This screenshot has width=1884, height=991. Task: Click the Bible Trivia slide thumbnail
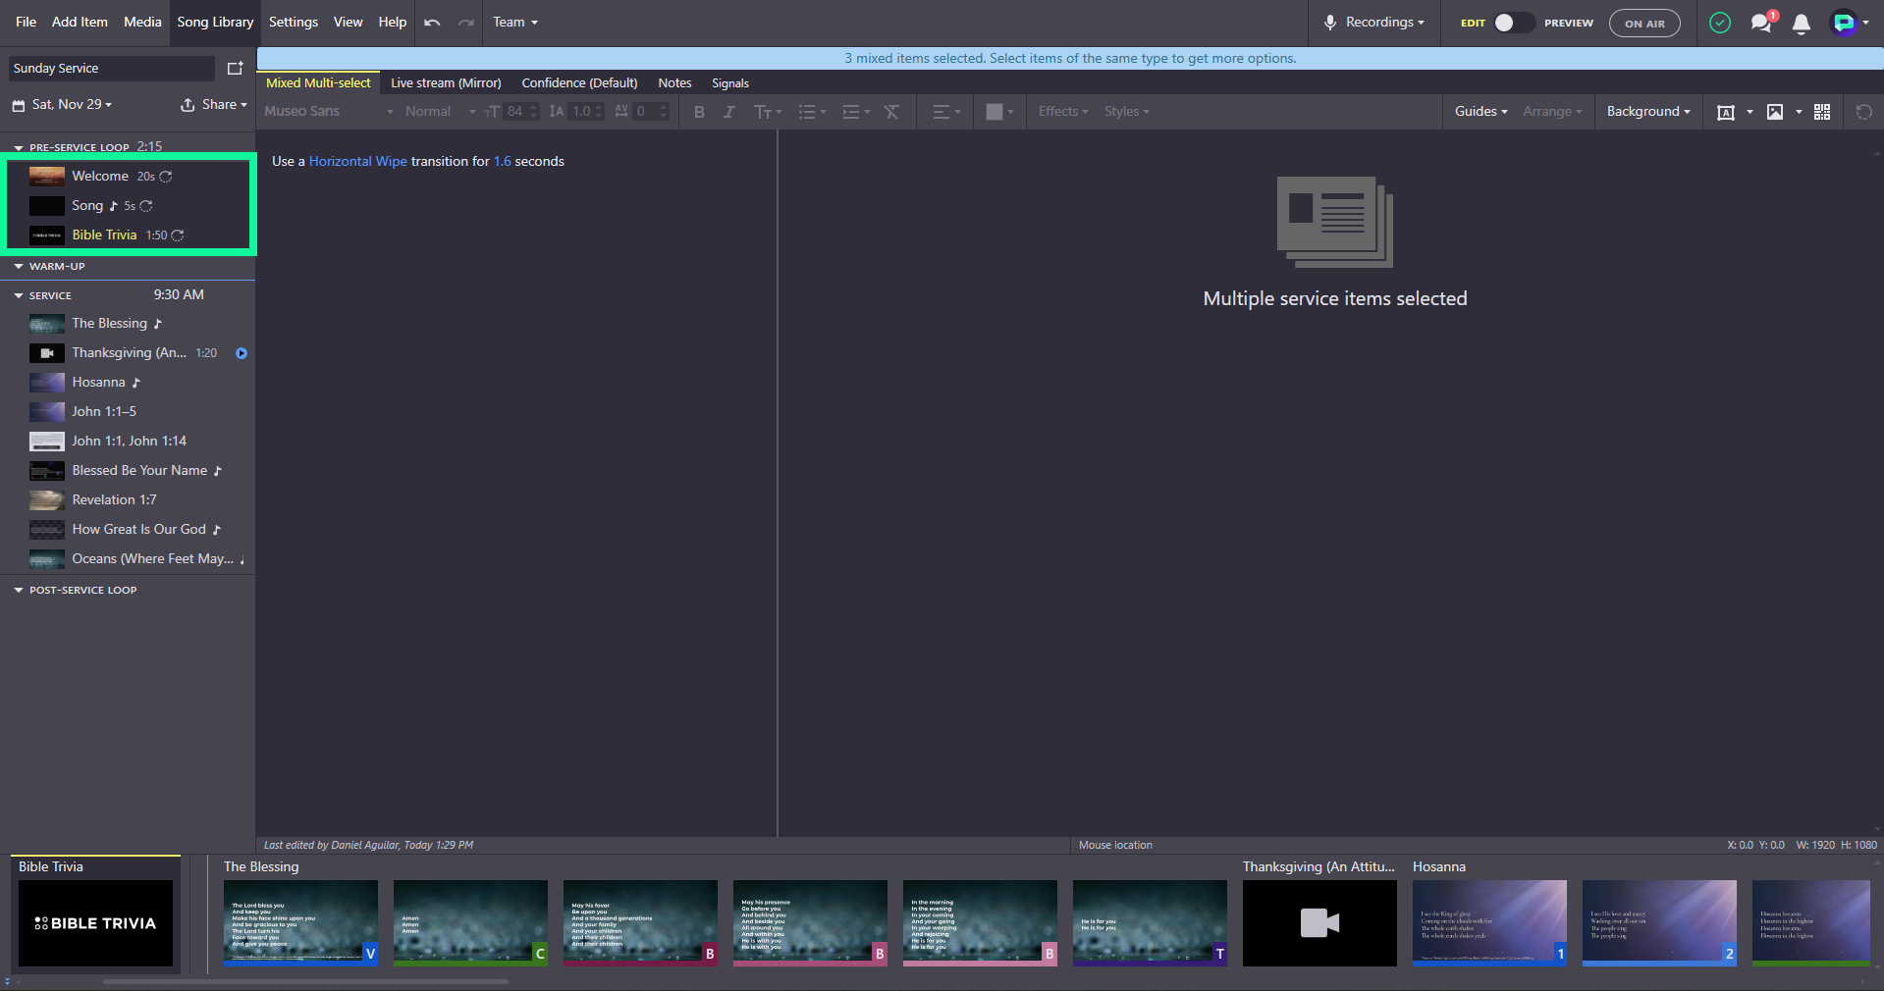(x=96, y=923)
